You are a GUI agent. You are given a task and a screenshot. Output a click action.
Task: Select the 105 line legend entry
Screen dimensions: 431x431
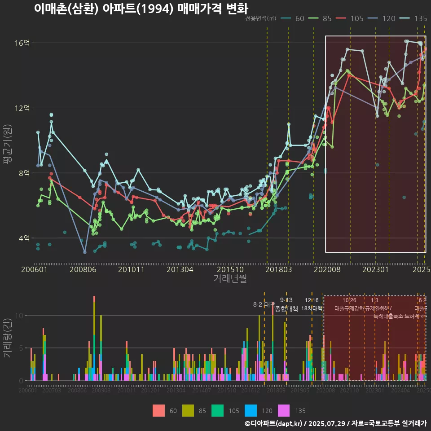click(350, 18)
